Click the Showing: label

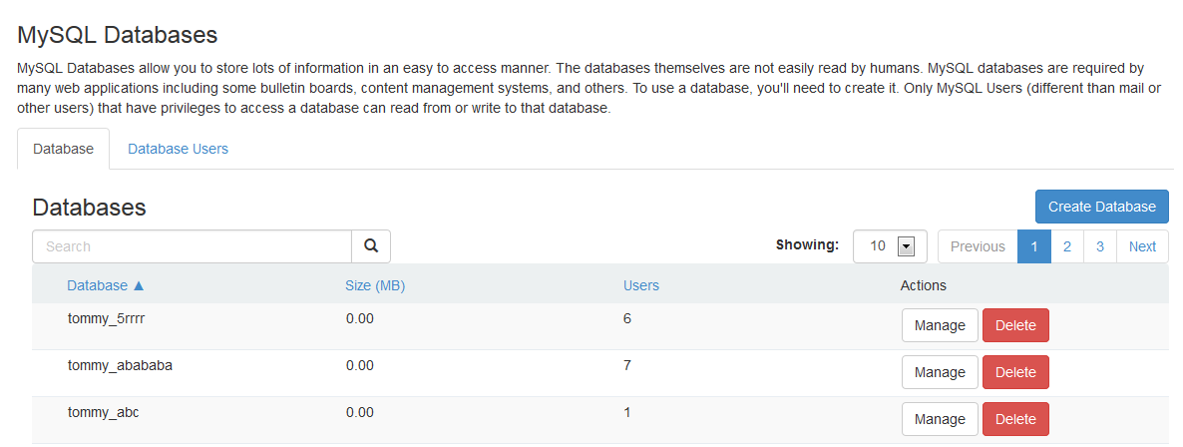coord(807,244)
